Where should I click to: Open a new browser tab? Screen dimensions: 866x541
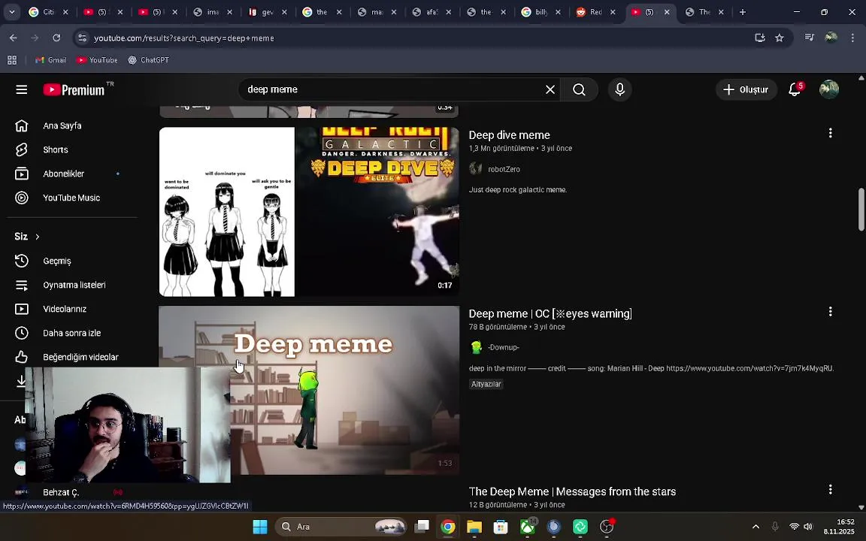coord(742,11)
